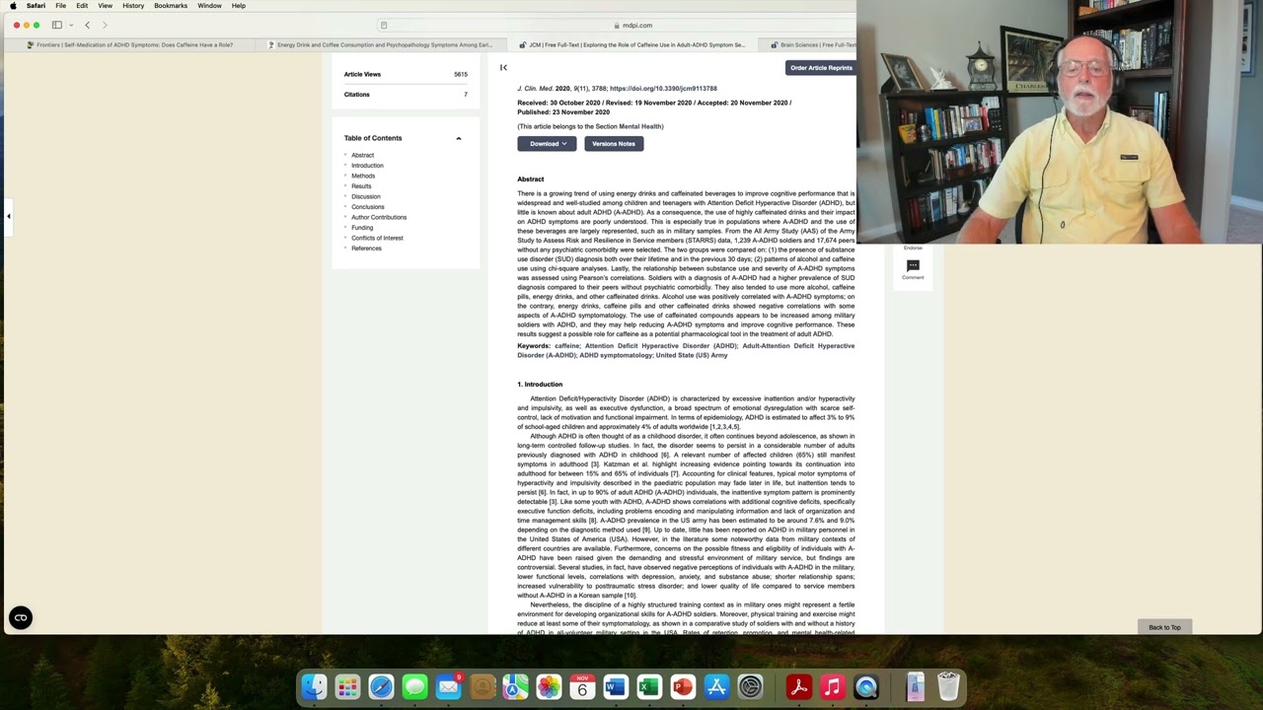The width and height of the screenshot is (1263, 710).
Task: Go back with Safari back arrow
Action: click(87, 25)
